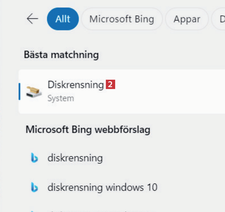The width and height of the screenshot is (225, 212).
Task: Switch to the Microsoft Bing tab
Action: click(122, 19)
